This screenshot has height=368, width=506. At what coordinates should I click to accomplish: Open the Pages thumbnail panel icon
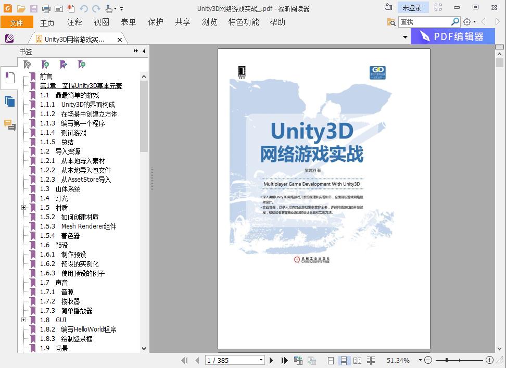click(10, 101)
